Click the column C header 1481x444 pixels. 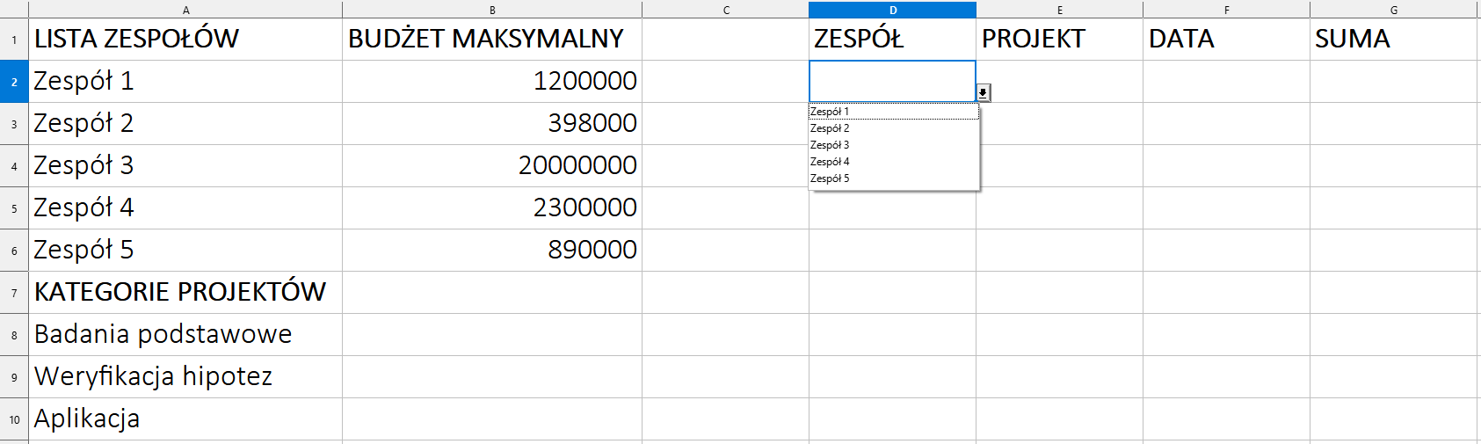coord(726,10)
